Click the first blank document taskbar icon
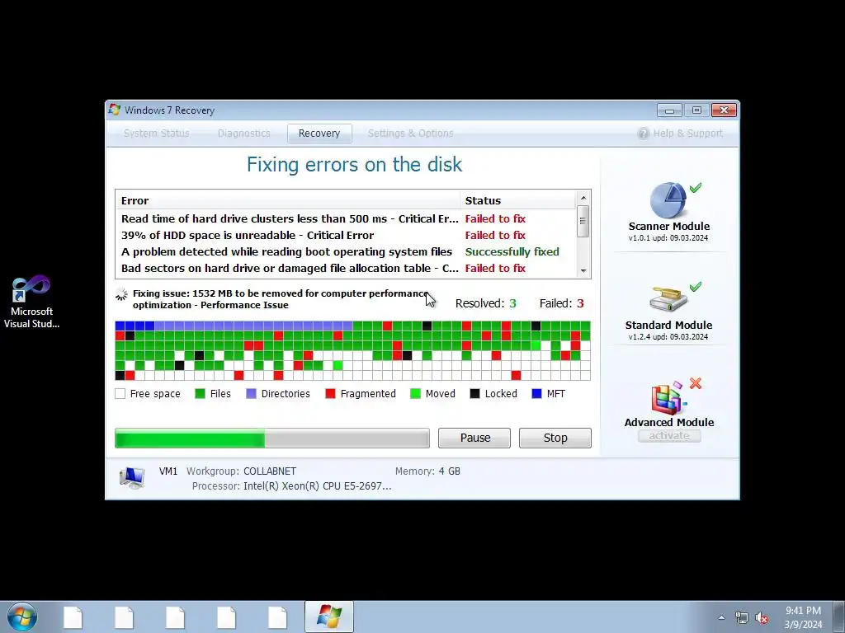 pos(73,617)
